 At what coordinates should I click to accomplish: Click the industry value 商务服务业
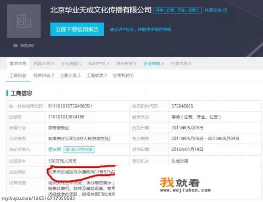(x=59, y=128)
